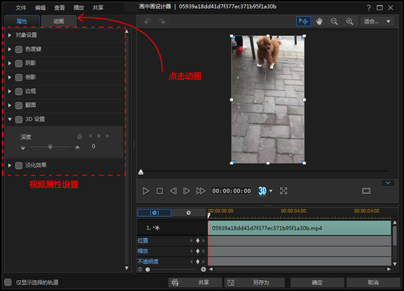Image resolution: width=404 pixels, height=291 pixels.
Task: Open the 播放 menu
Action: click(79, 7)
